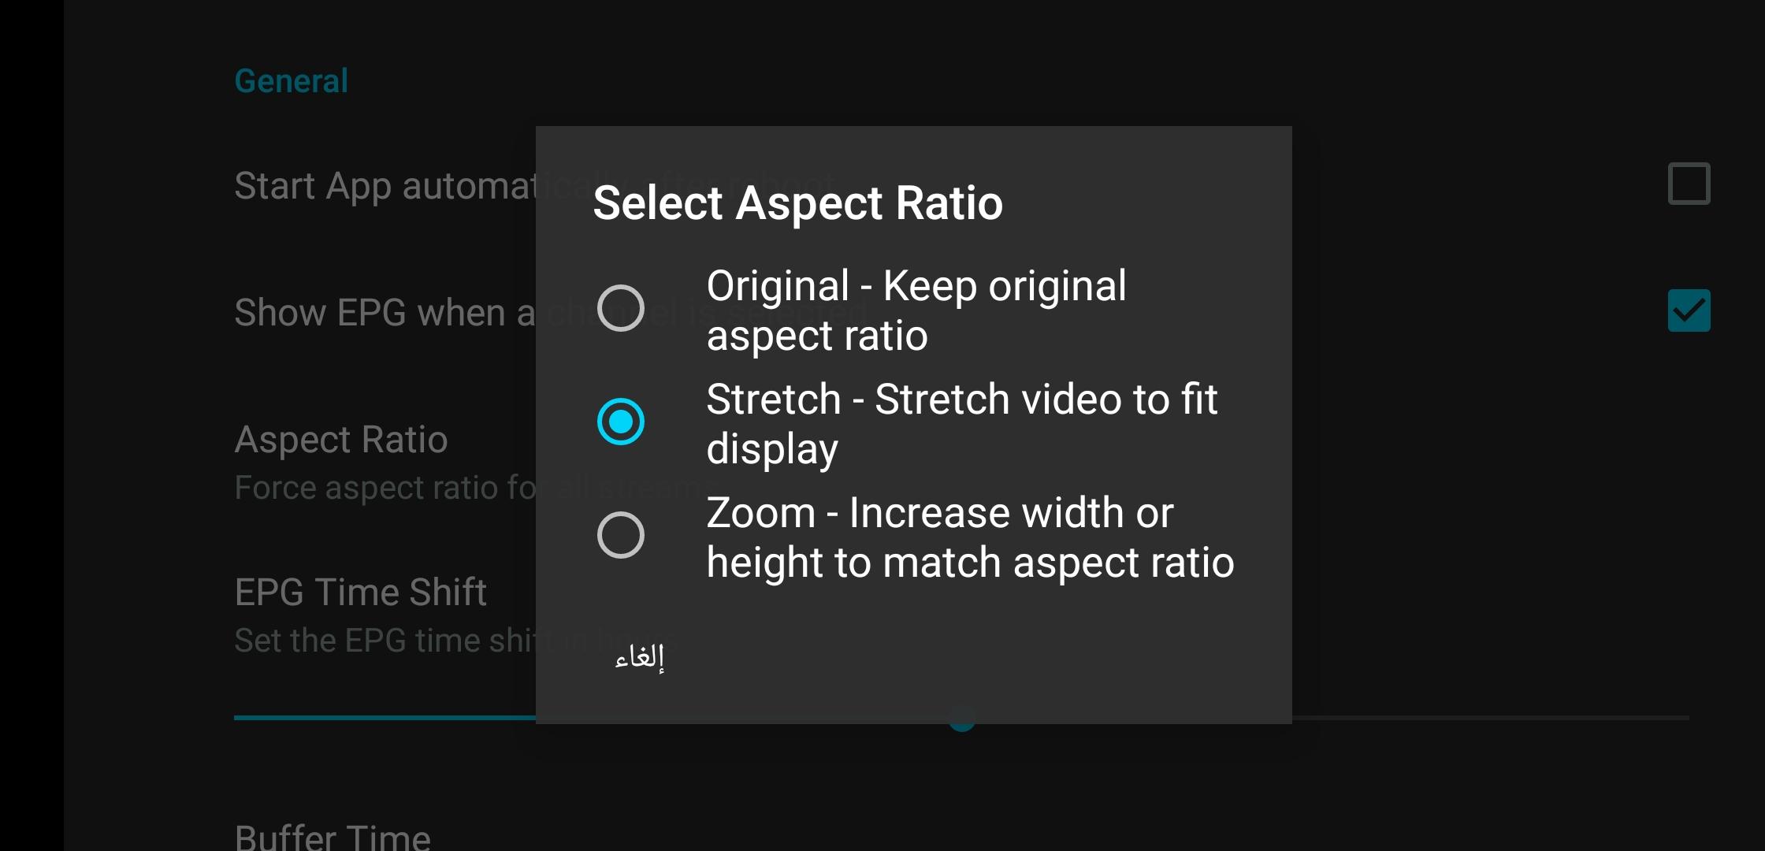Click the General section header
The image size is (1765, 851).
click(x=292, y=81)
